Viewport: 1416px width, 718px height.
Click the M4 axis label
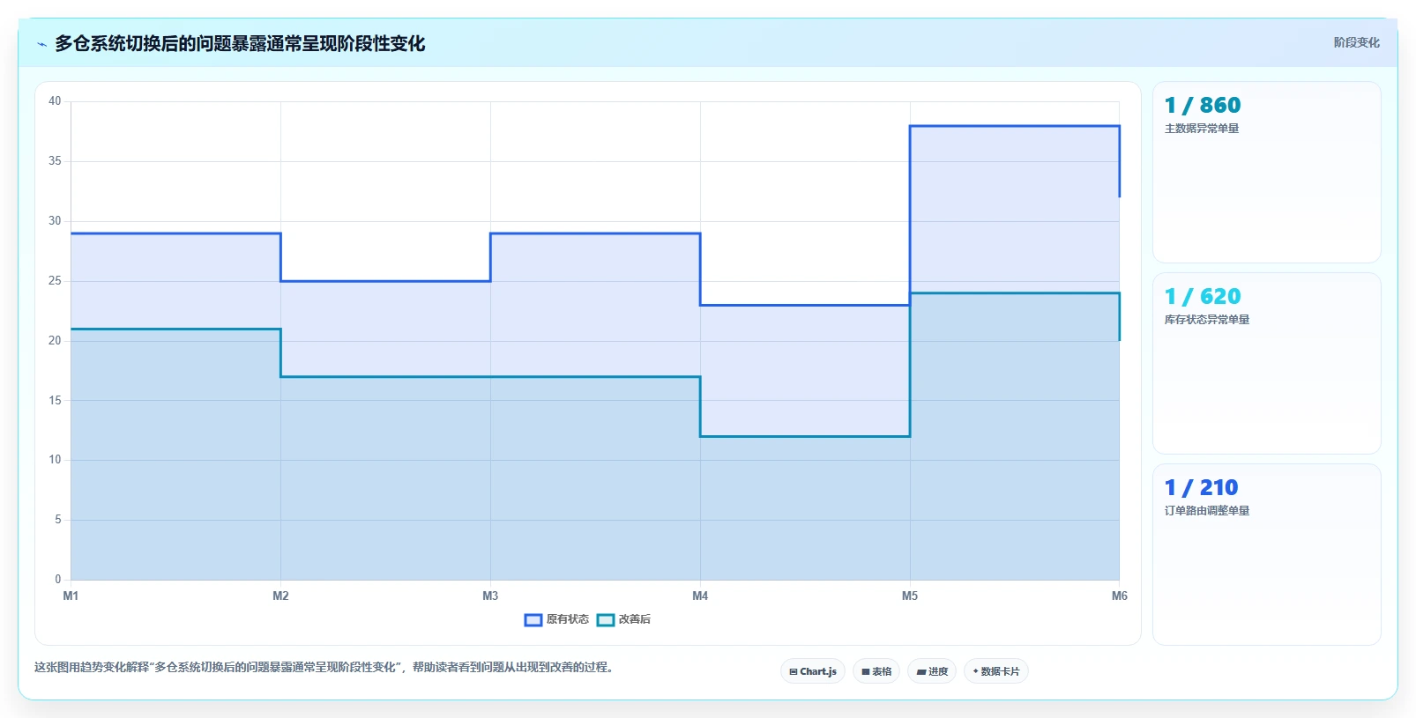[x=700, y=596]
